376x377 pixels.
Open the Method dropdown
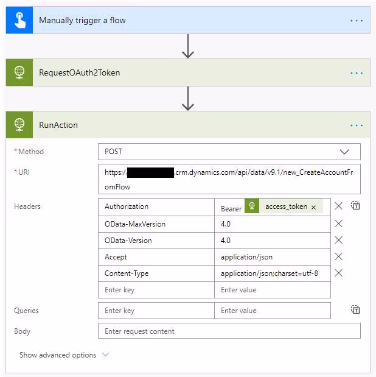tap(229, 152)
